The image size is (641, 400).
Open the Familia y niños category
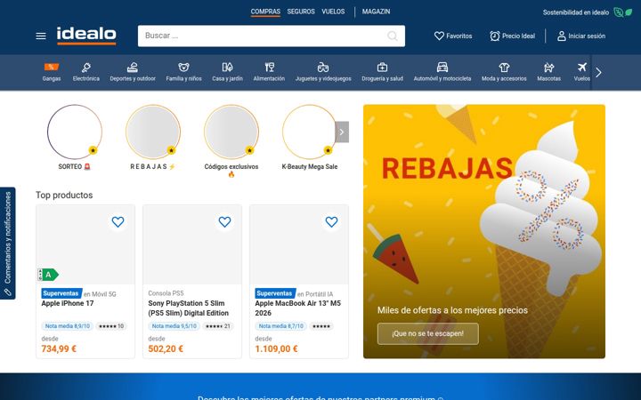click(183, 72)
